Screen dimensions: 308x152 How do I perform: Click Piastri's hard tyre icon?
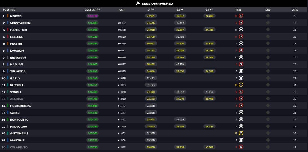click(241, 43)
